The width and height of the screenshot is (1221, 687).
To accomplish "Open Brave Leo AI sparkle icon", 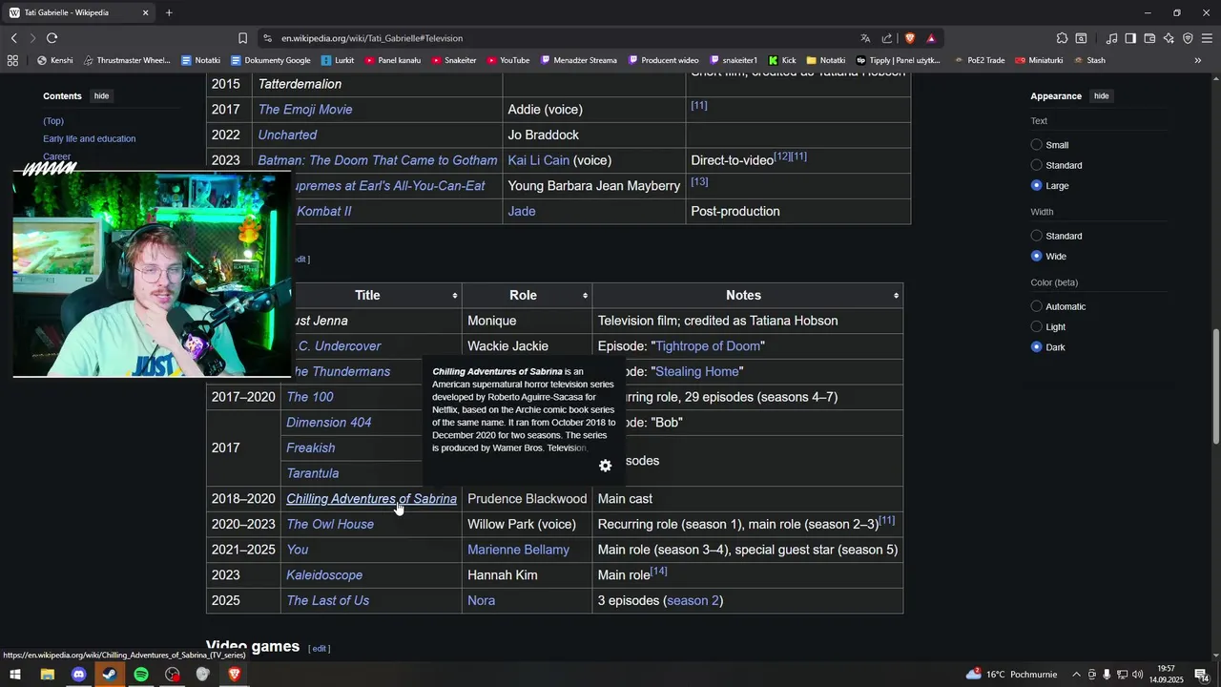I will coord(1169,38).
